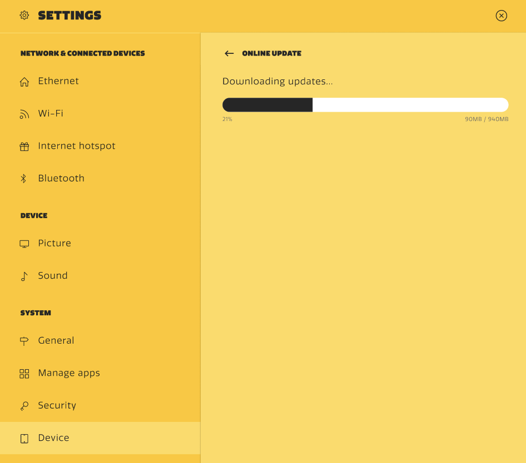Select Internet hotspot menu item
This screenshot has height=463, width=526.
(x=100, y=146)
